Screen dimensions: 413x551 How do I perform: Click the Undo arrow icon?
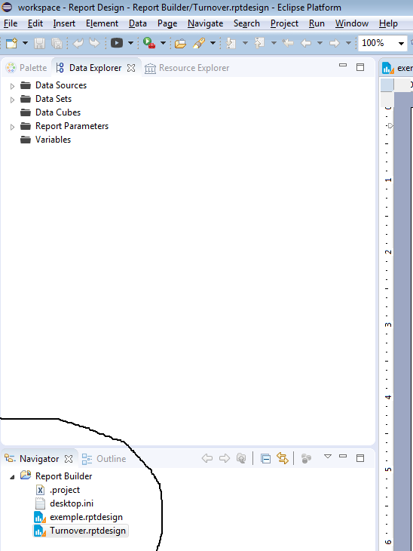(78, 43)
